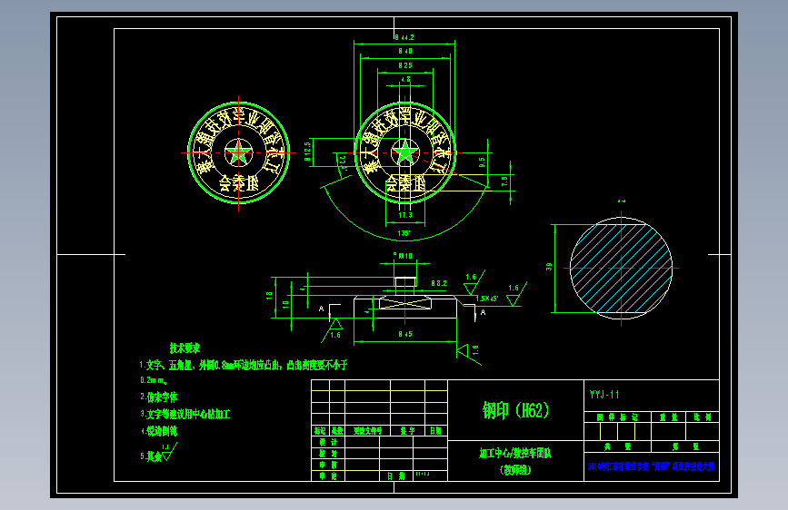Click the "日期" header in revision table
This screenshot has width=788, height=510.
435,431
